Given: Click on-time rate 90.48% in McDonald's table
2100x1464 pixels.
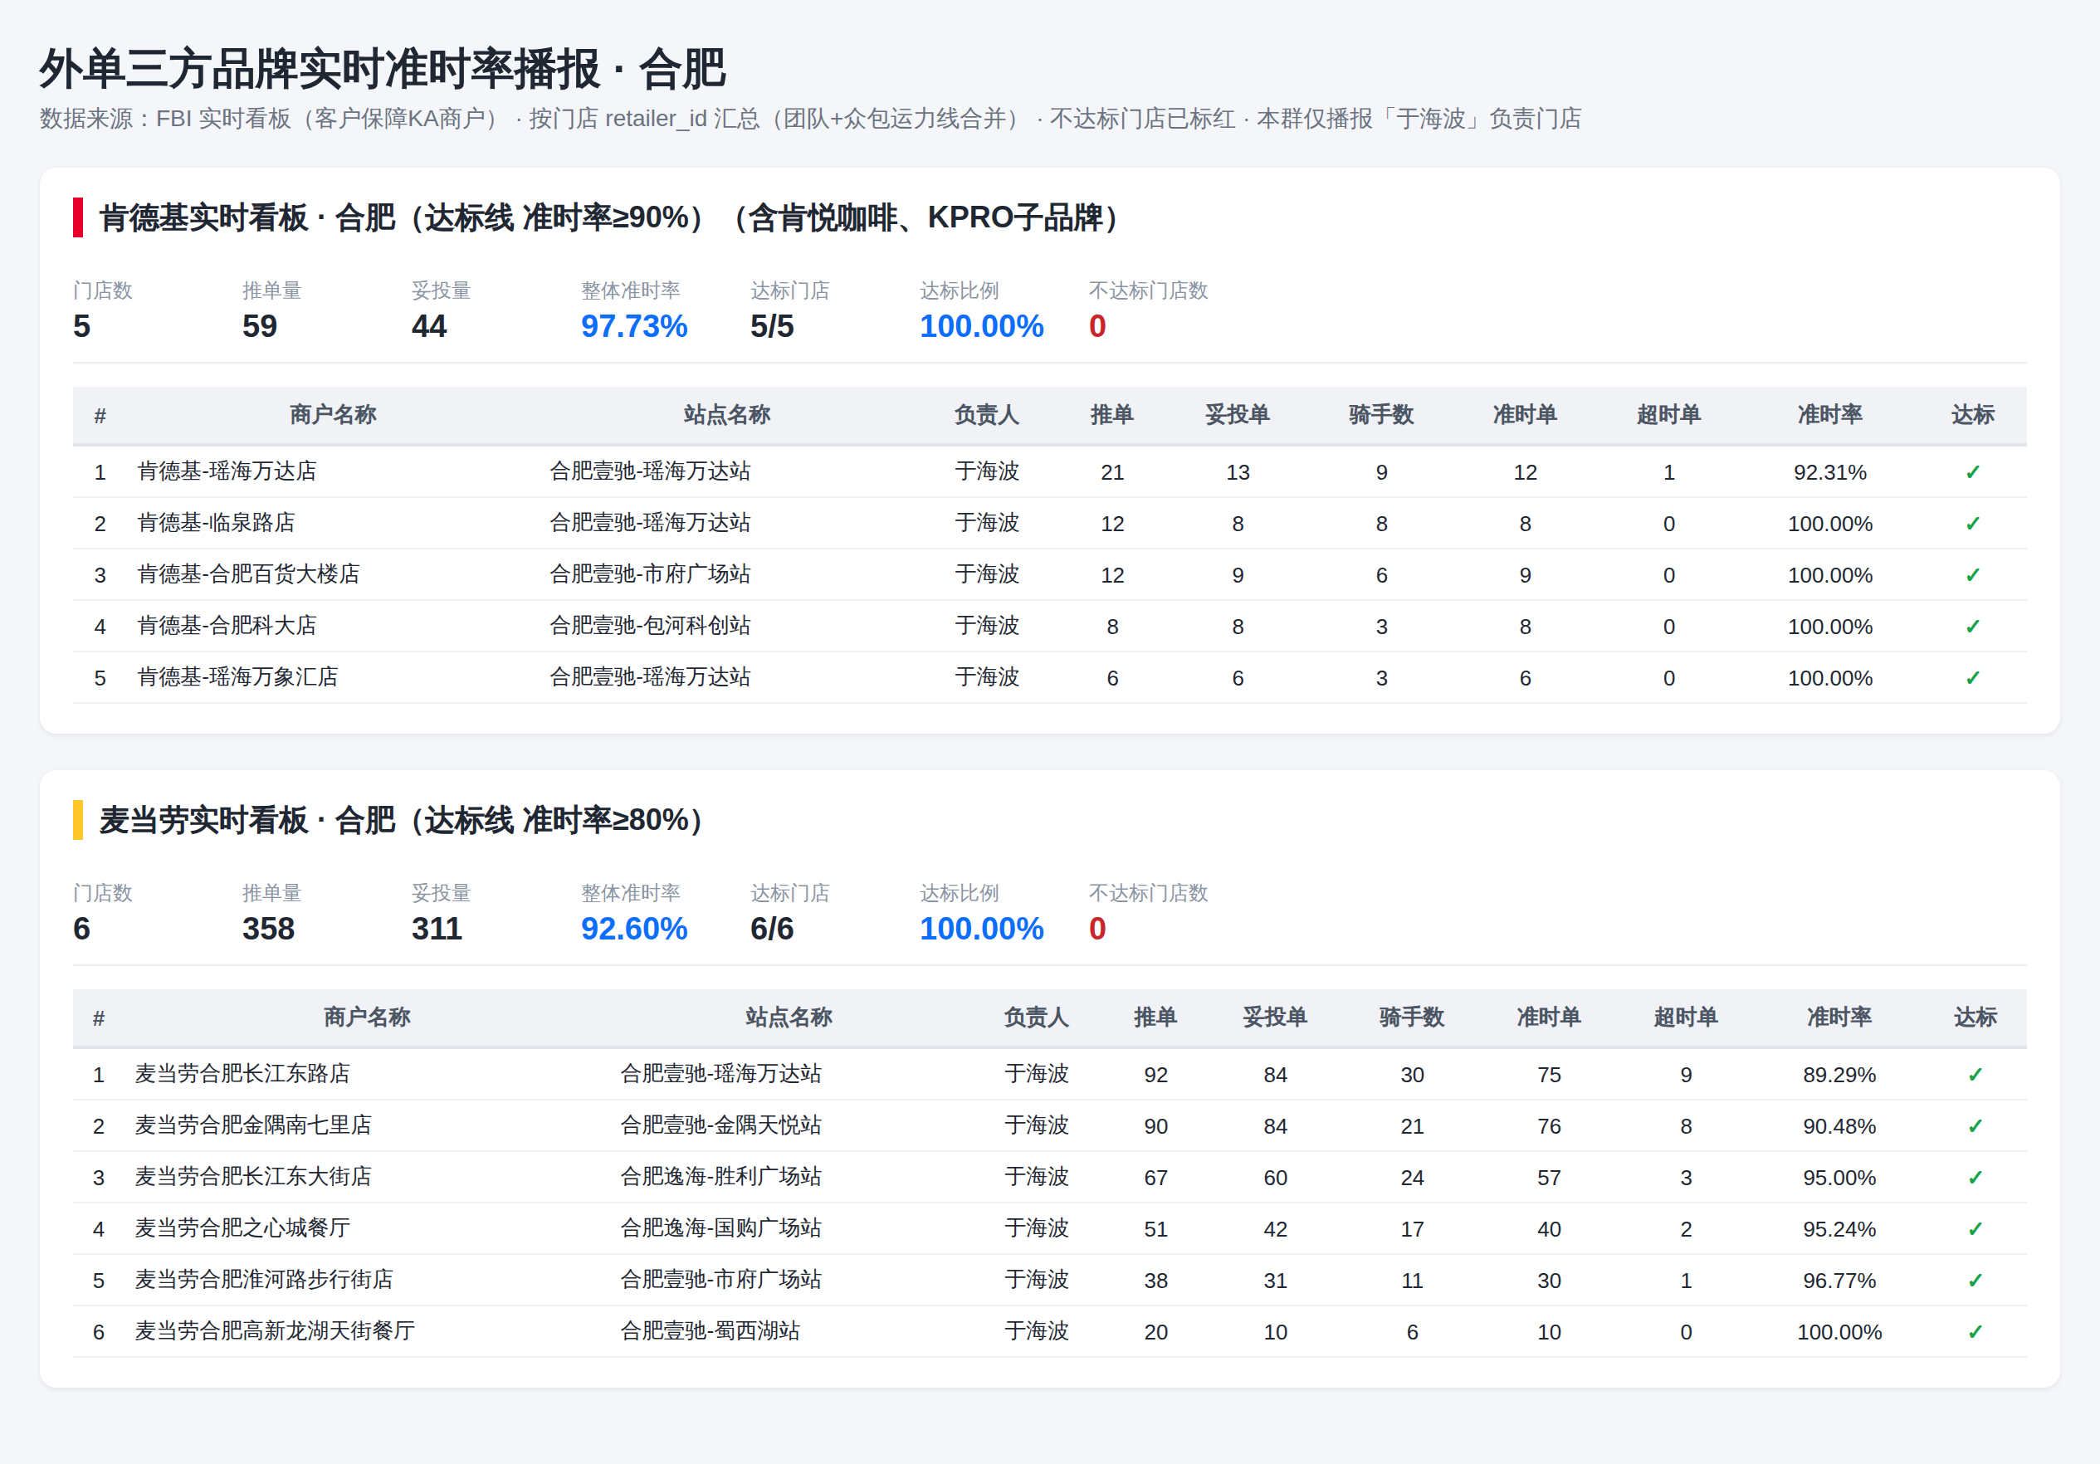Looking at the screenshot, I should [1839, 1126].
